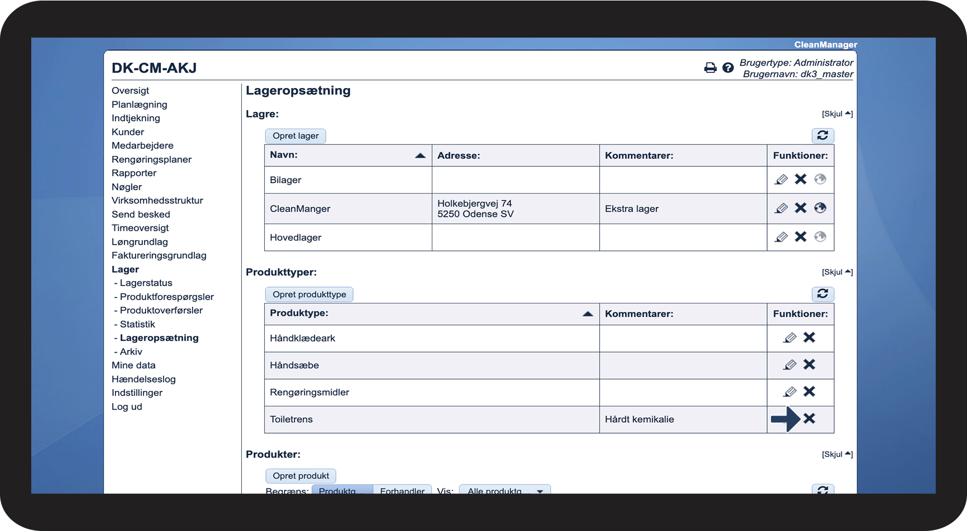The image size is (967, 531).
Task: Open Lagerstatus in the sidebar
Action: pos(146,283)
